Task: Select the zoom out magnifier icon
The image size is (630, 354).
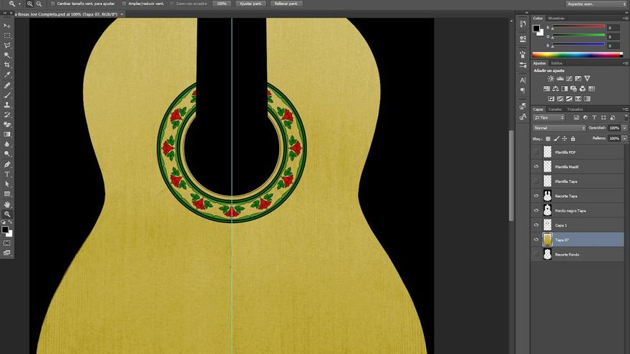Action: click(39, 4)
